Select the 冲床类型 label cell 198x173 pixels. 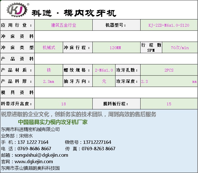point(17,47)
